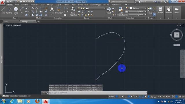Click the Copy tool in Modify panel

[x=33, y=12]
